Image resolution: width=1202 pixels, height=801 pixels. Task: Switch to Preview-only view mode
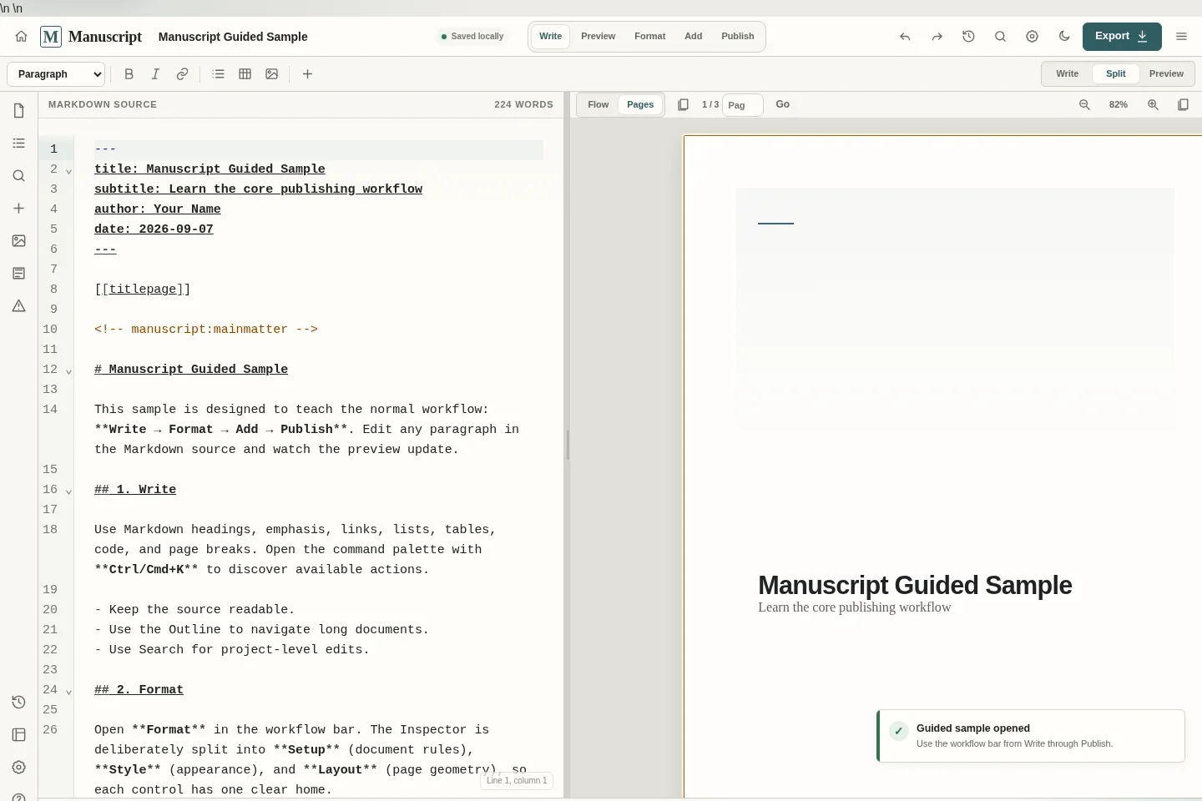point(1166,74)
